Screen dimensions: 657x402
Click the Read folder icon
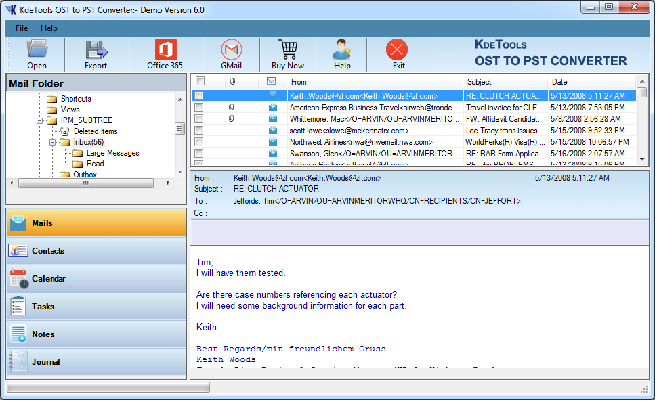(x=77, y=164)
